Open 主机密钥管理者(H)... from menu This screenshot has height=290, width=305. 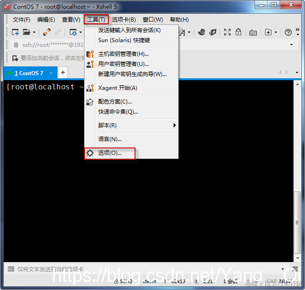131,54
